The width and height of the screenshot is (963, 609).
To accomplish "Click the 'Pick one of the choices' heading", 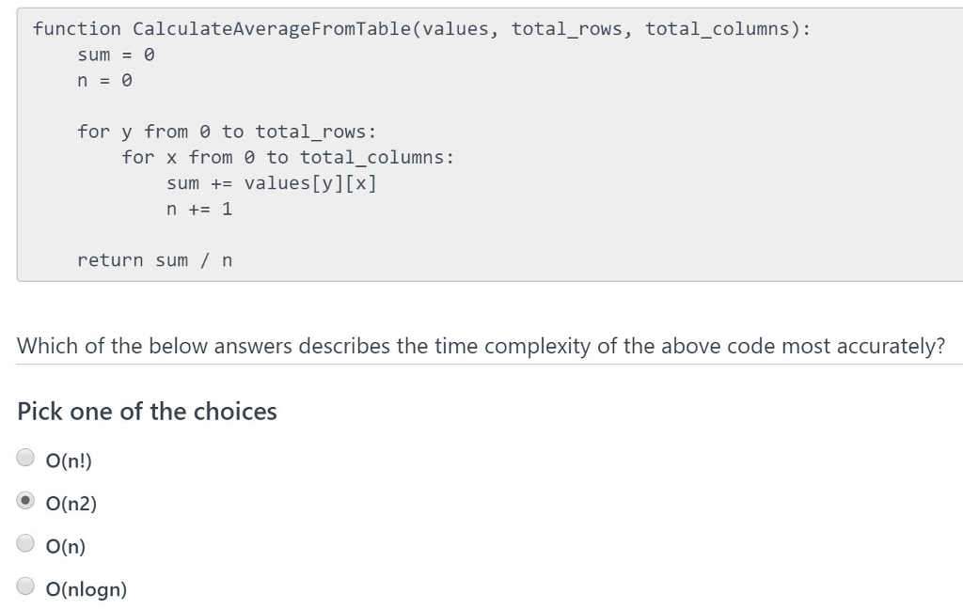I will [x=147, y=411].
